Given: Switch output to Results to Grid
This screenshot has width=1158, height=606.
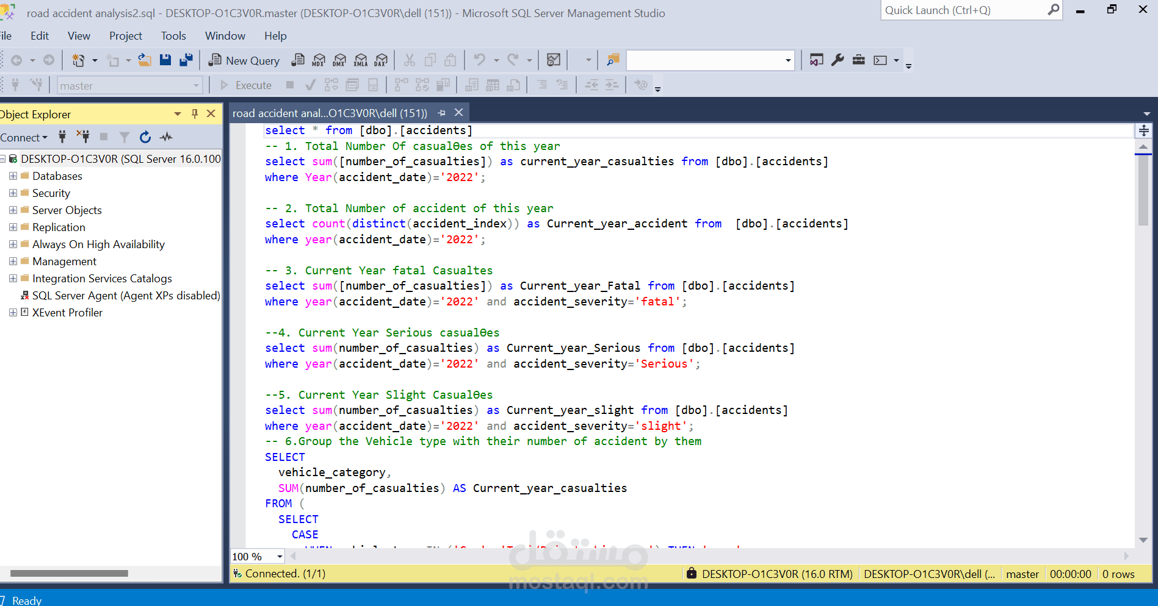Looking at the screenshot, I should pyautogui.click(x=493, y=85).
